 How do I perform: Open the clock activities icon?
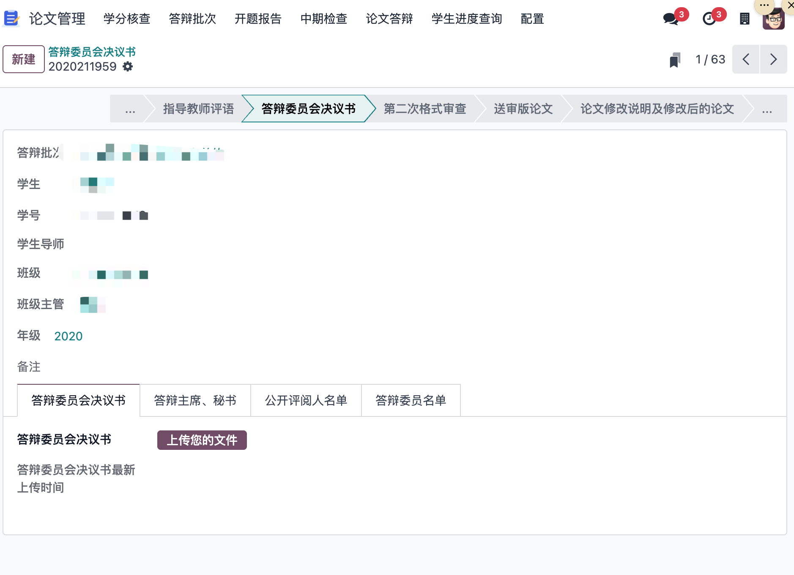[709, 19]
